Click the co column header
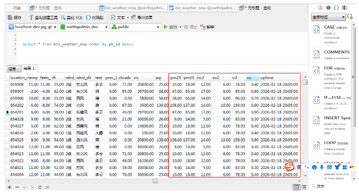This screenshot has height=193, width=359. (253, 78)
